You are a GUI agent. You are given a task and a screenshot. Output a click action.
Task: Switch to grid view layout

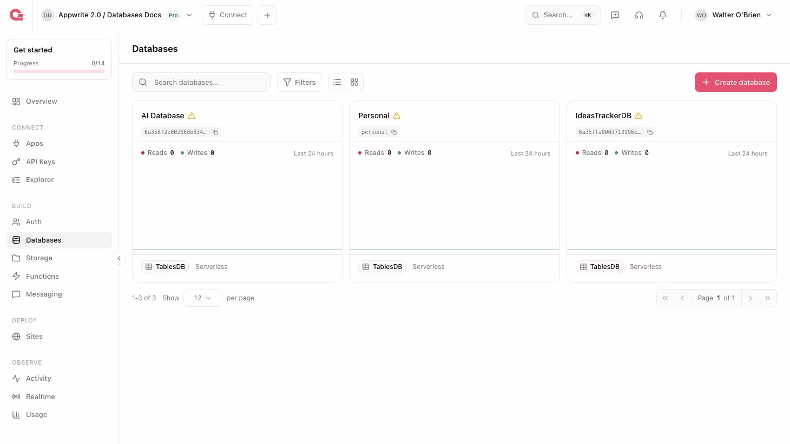pyautogui.click(x=354, y=82)
